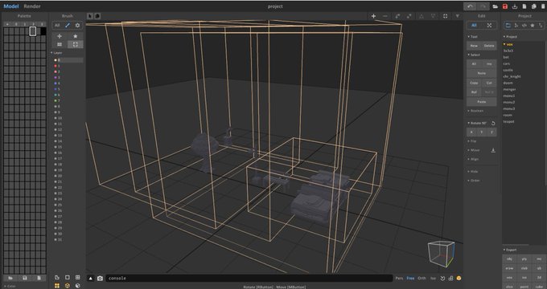Click the code brackets icon in Project panel
547x289 pixels.
click(x=524, y=26)
